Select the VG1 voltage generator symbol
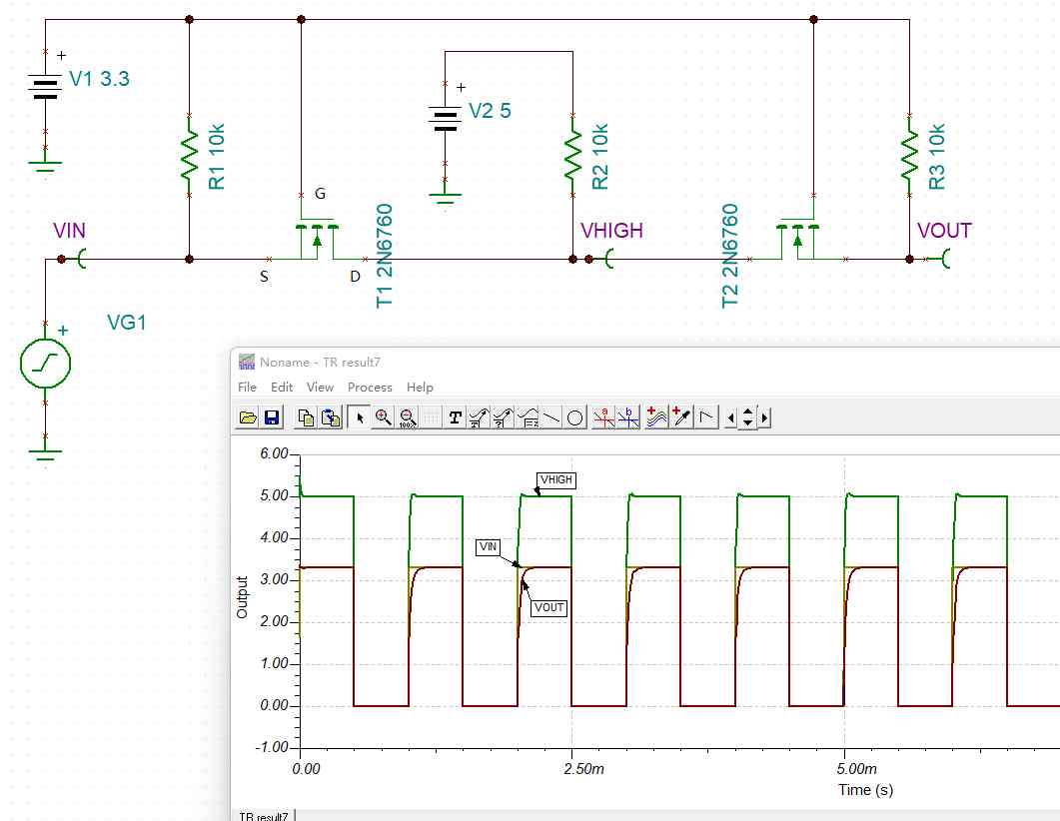1060x821 pixels. (45, 364)
